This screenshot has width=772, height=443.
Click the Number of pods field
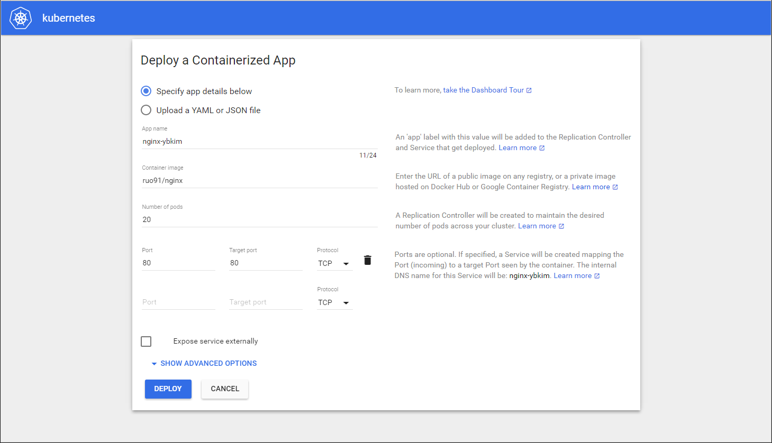tap(259, 220)
